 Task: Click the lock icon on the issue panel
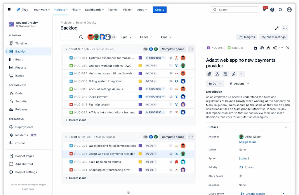point(255,48)
